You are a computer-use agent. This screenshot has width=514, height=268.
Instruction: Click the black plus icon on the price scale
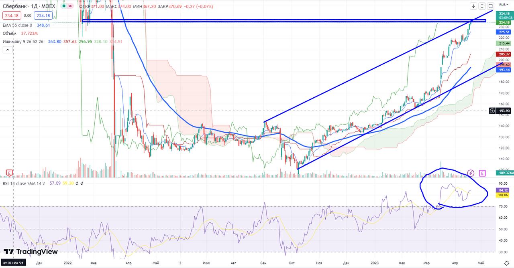tap(492, 111)
